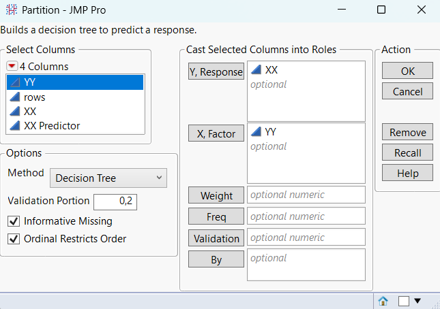The height and width of the screenshot is (309, 440).
Task: Click the Validation role button
Action: [x=216, y=238]
